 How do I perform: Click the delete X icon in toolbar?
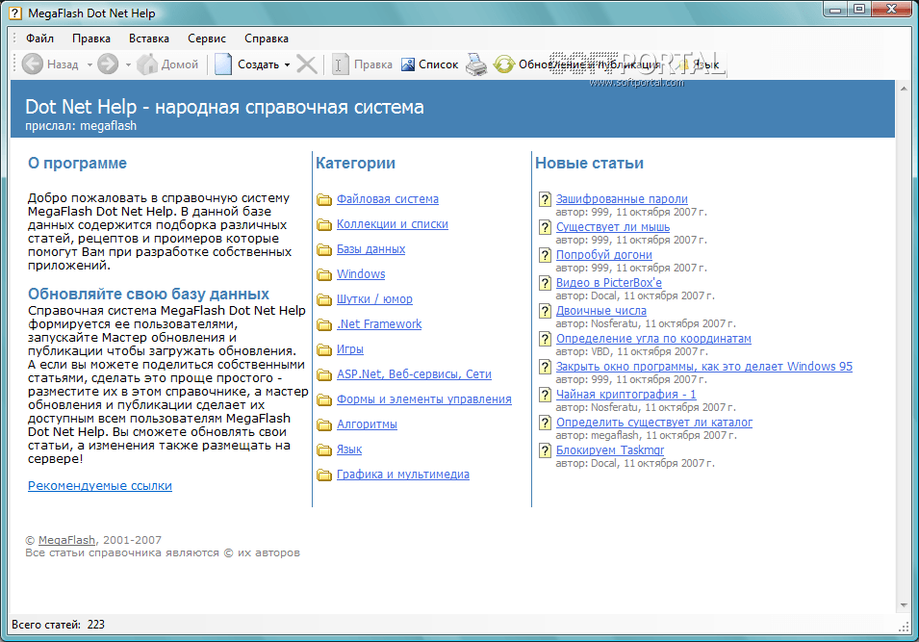[x=307, y=64]
